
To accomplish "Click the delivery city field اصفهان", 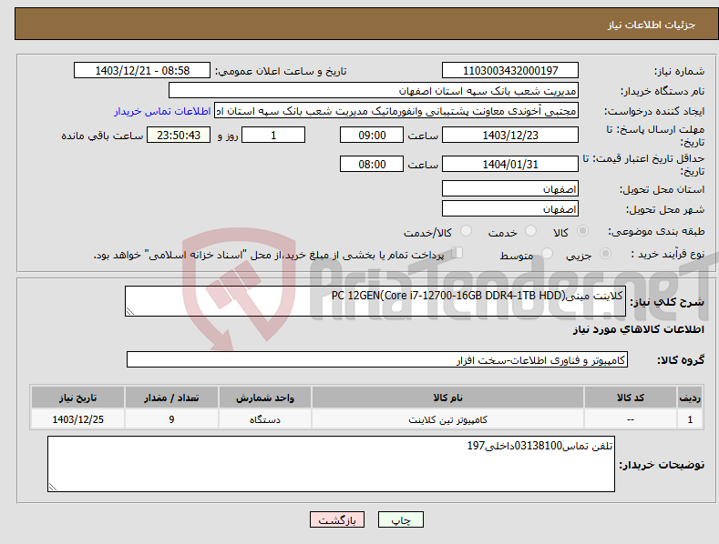I will click(510, 209).
